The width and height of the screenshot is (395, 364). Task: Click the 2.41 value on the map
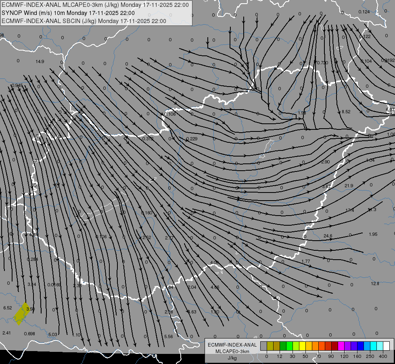[6, 333]
